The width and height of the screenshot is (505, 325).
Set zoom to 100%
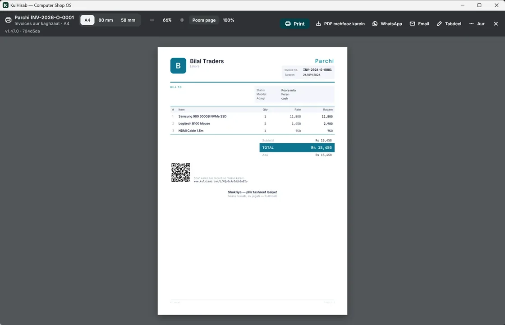[x=228, y=20]
